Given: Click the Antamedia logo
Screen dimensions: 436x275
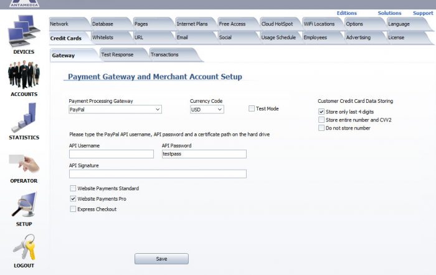Looking at the screenshot, I should pos(24,4).
